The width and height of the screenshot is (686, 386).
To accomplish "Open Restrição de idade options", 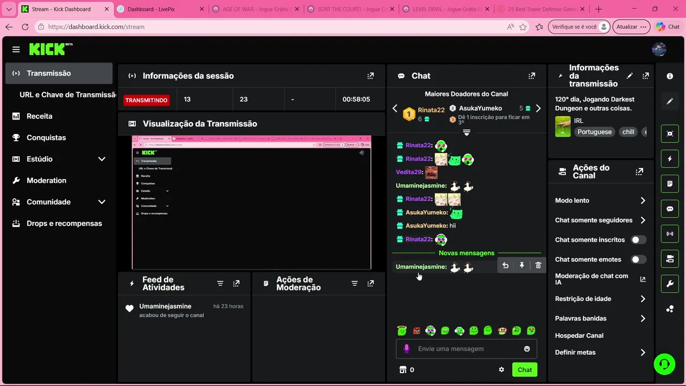I will point(600,299).
